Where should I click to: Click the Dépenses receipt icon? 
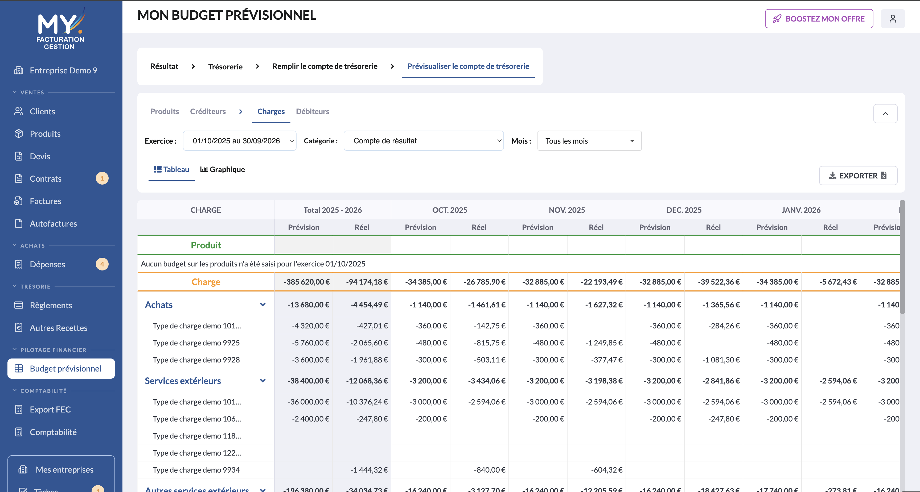[x=19, y=264]
